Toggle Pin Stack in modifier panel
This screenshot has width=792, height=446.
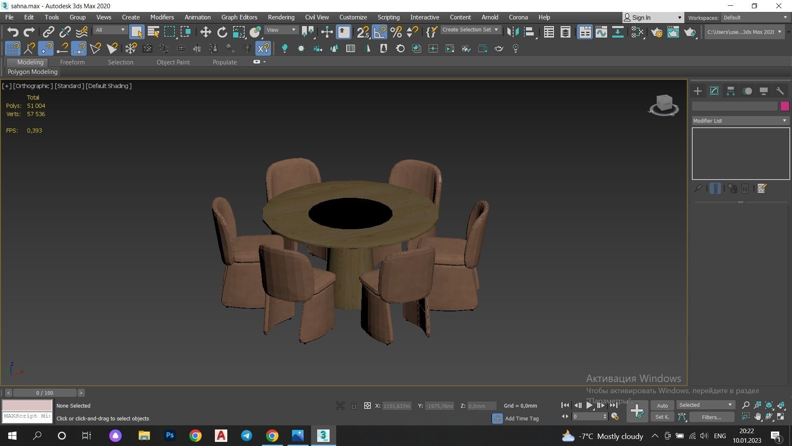(x=698, y=188)
